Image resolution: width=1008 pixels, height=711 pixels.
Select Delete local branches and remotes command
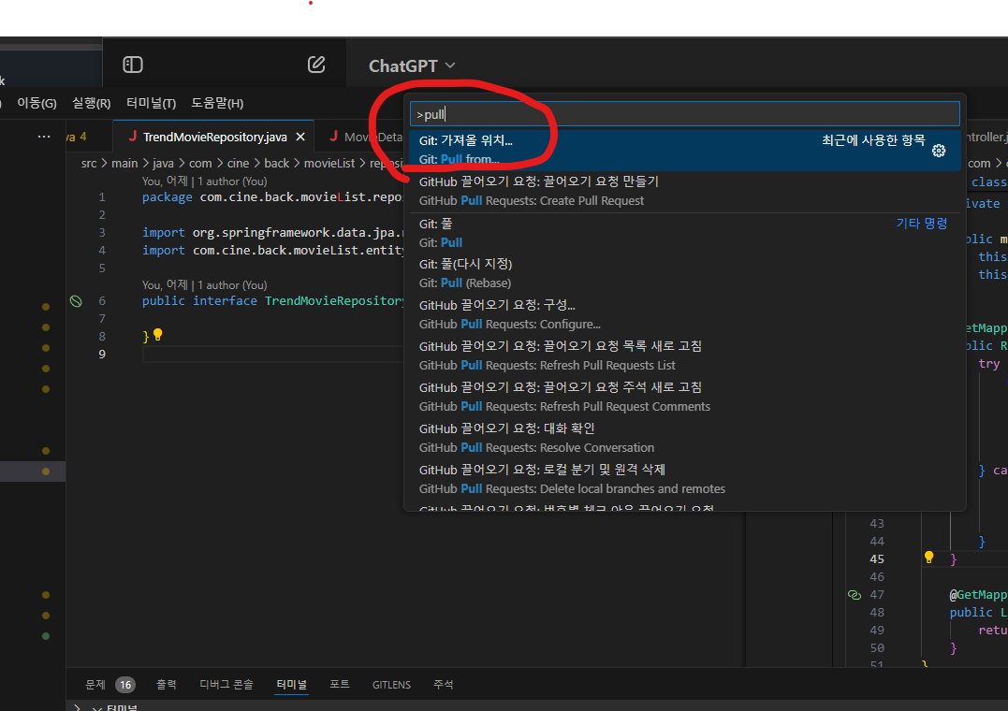coord(685,479)
